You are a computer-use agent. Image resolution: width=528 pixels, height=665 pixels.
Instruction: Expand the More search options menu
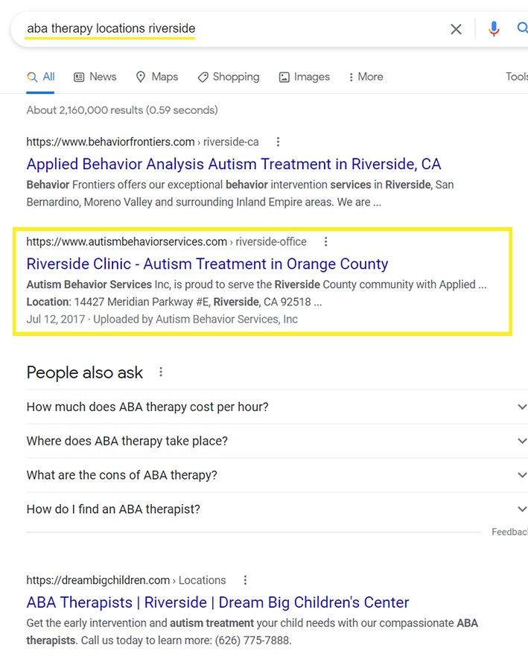click(x=365, y=77)
